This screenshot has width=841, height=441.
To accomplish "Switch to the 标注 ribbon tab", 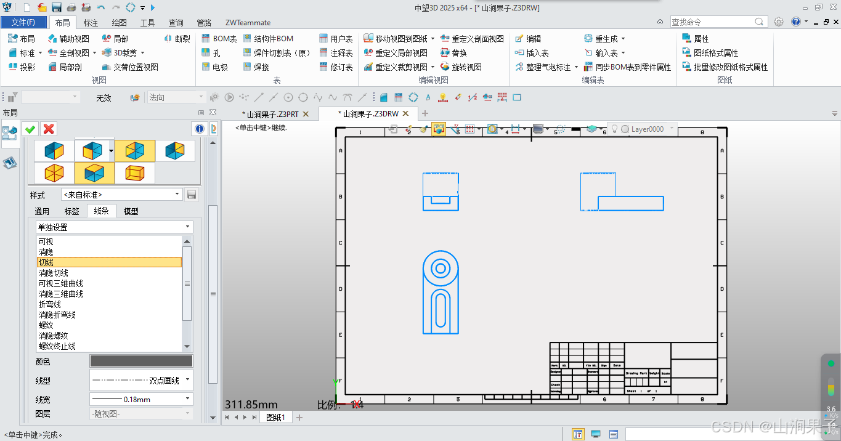I will [91, 23].
